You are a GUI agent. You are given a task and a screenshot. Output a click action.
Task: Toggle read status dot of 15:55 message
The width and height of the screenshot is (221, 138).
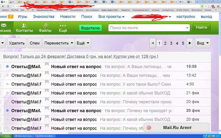coord(7,67)
